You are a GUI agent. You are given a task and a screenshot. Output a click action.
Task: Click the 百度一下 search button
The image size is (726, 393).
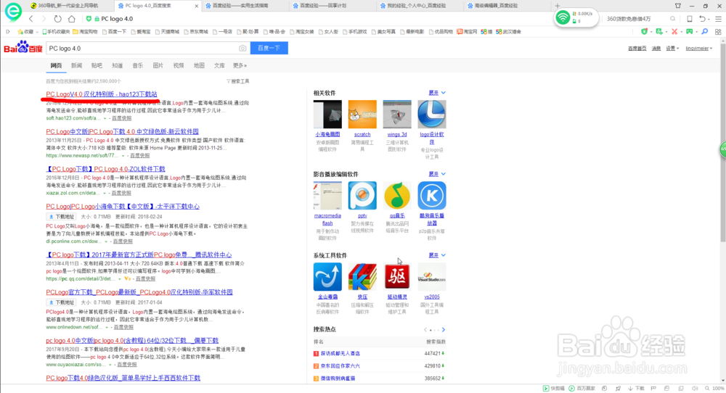[x=269, y=48]
